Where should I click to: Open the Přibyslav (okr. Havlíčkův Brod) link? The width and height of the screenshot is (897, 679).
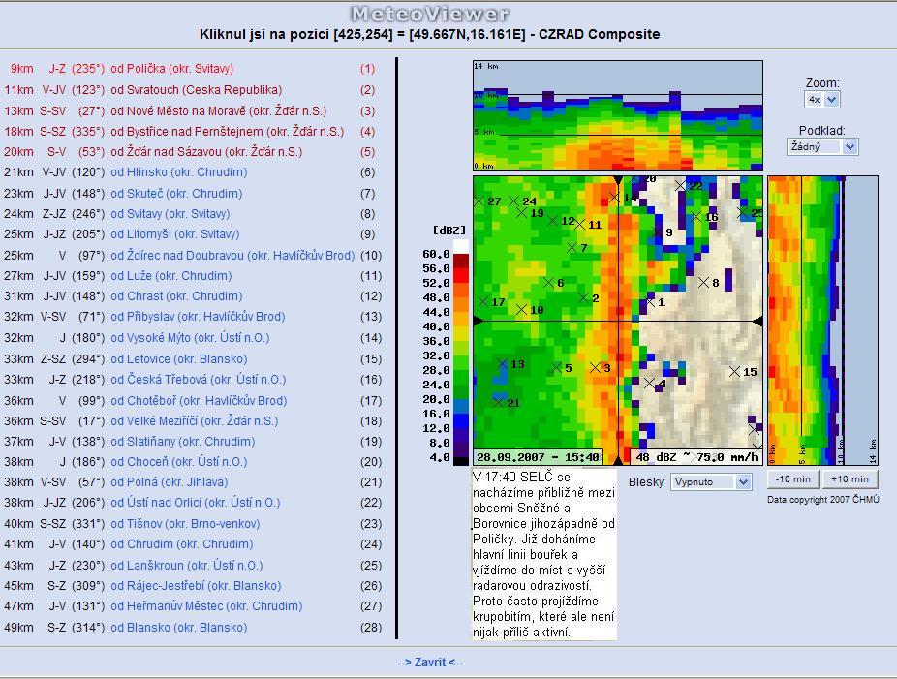198,317
